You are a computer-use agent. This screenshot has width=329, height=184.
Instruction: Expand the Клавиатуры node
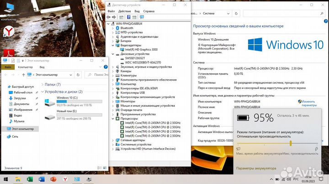[x=113, y=76]
